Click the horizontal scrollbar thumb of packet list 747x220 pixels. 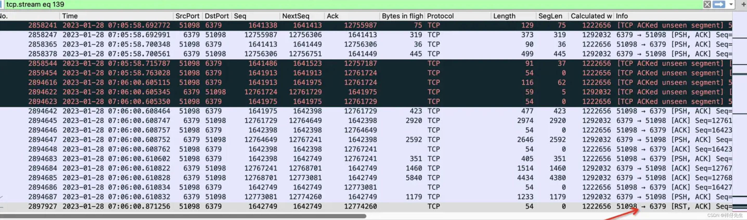[x=183, y=216]
